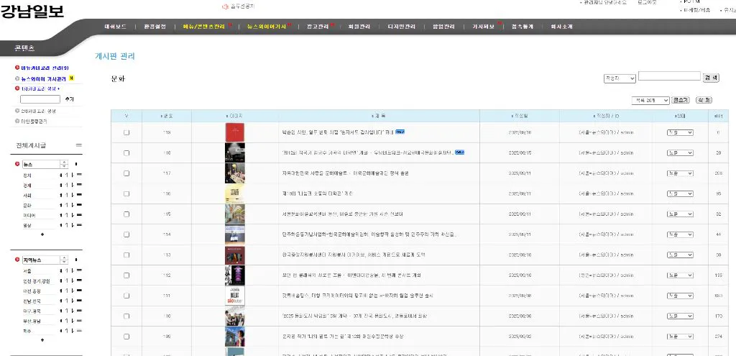The width and height of the screenshot is (736, 356).
Task: Open status dropdown for post 116
Action: (680, 193)
